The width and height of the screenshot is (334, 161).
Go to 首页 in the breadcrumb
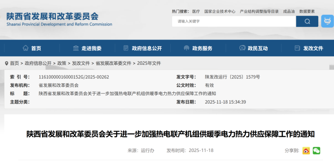pos(15,63)
